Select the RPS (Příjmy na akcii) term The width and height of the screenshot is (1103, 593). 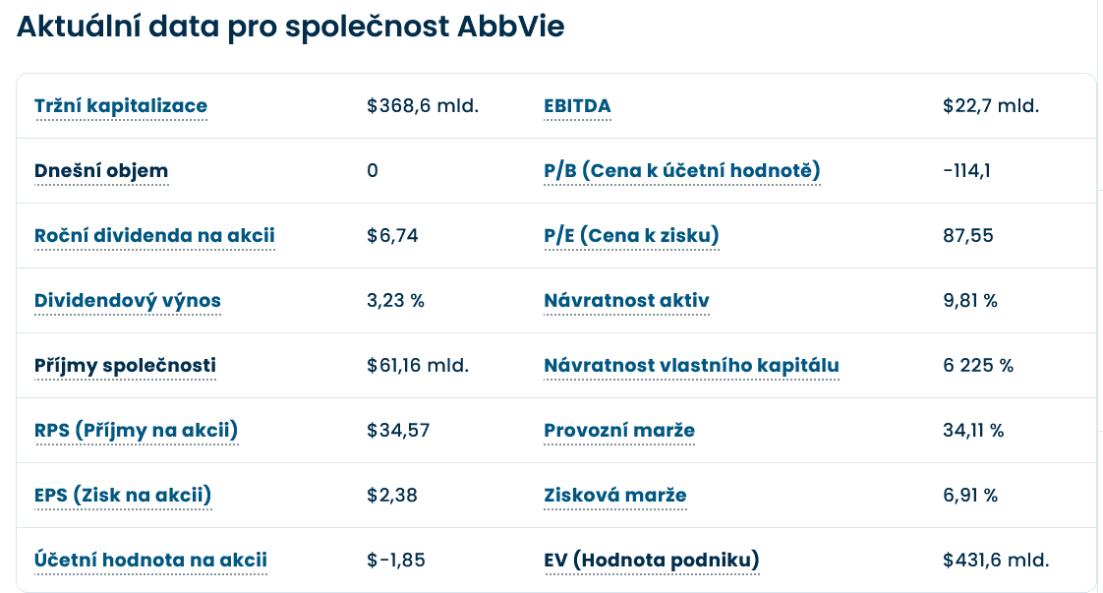click(136, 431)
